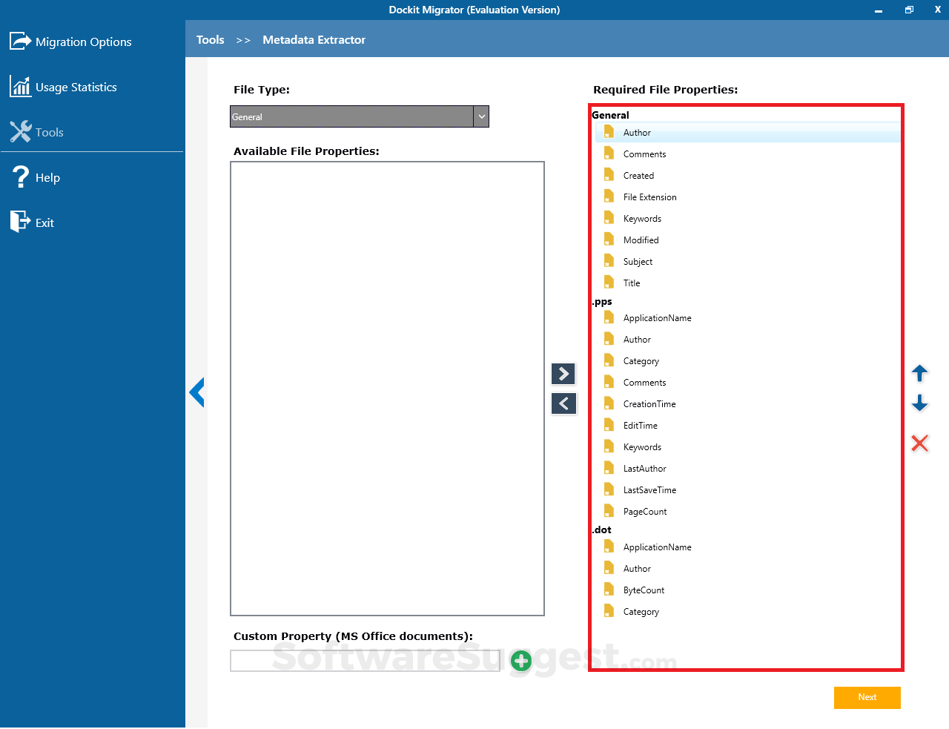Select the Author property under General
The height and width of the screenshot is (729, 949).
click(x=638, y=132)
